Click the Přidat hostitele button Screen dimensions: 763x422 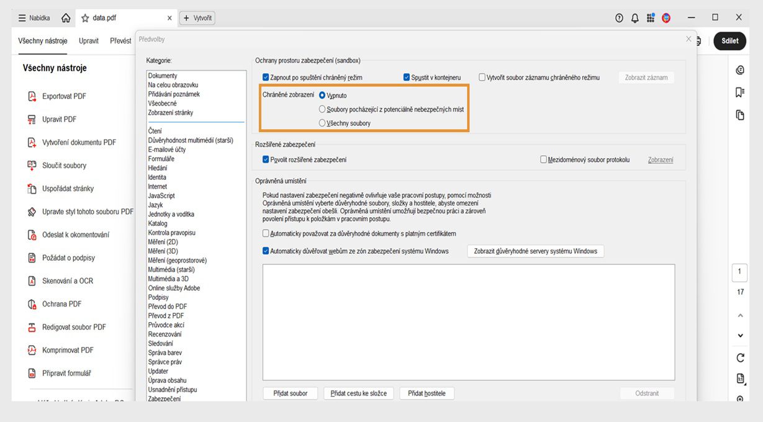pyautogui.click(x=427, y=393)
